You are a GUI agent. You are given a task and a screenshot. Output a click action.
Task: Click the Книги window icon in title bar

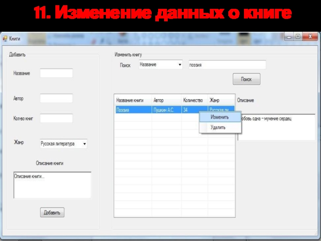(x=5, y=39)
